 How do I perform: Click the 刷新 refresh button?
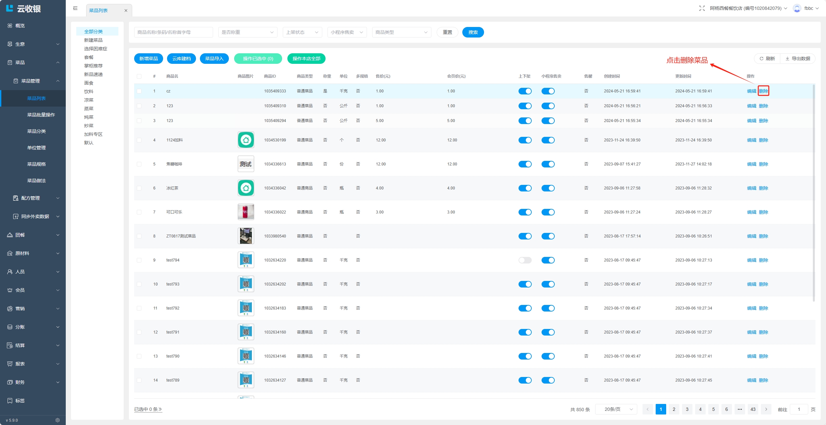(767, 59)
